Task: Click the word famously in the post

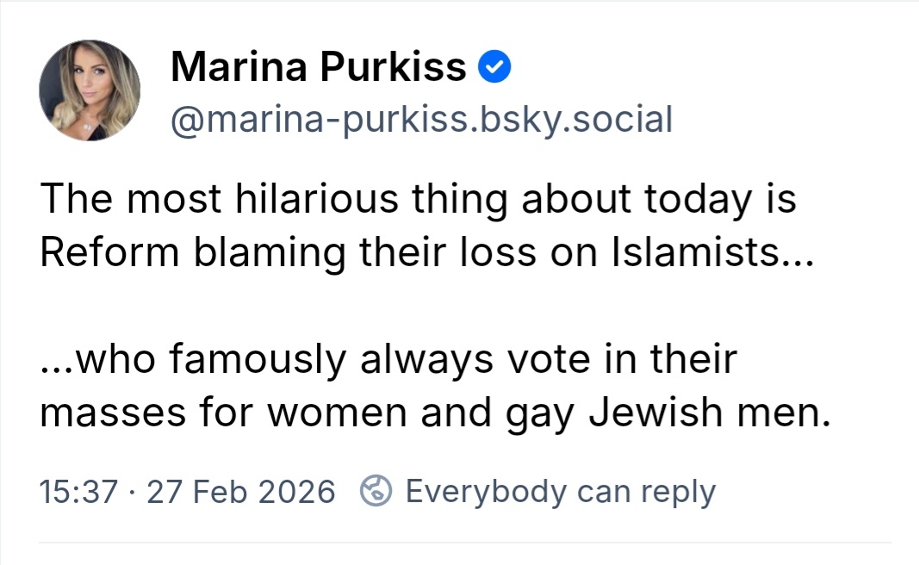Action: pyautogui.click(x=262, y=359)
